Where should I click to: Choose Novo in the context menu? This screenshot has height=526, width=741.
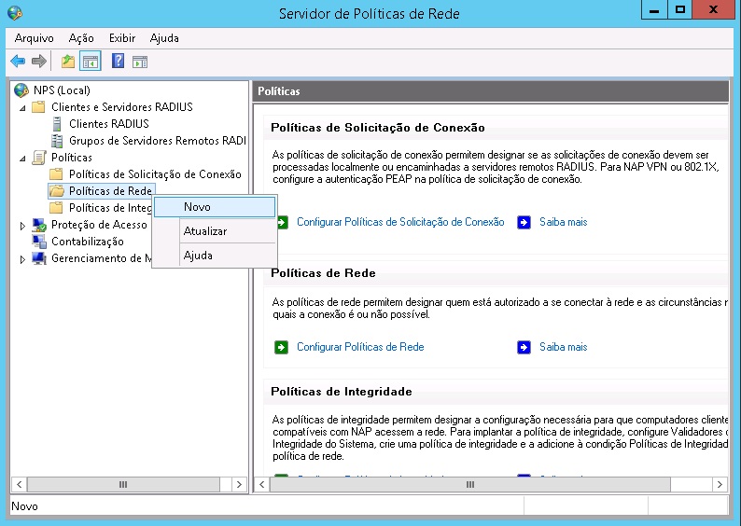215,207
